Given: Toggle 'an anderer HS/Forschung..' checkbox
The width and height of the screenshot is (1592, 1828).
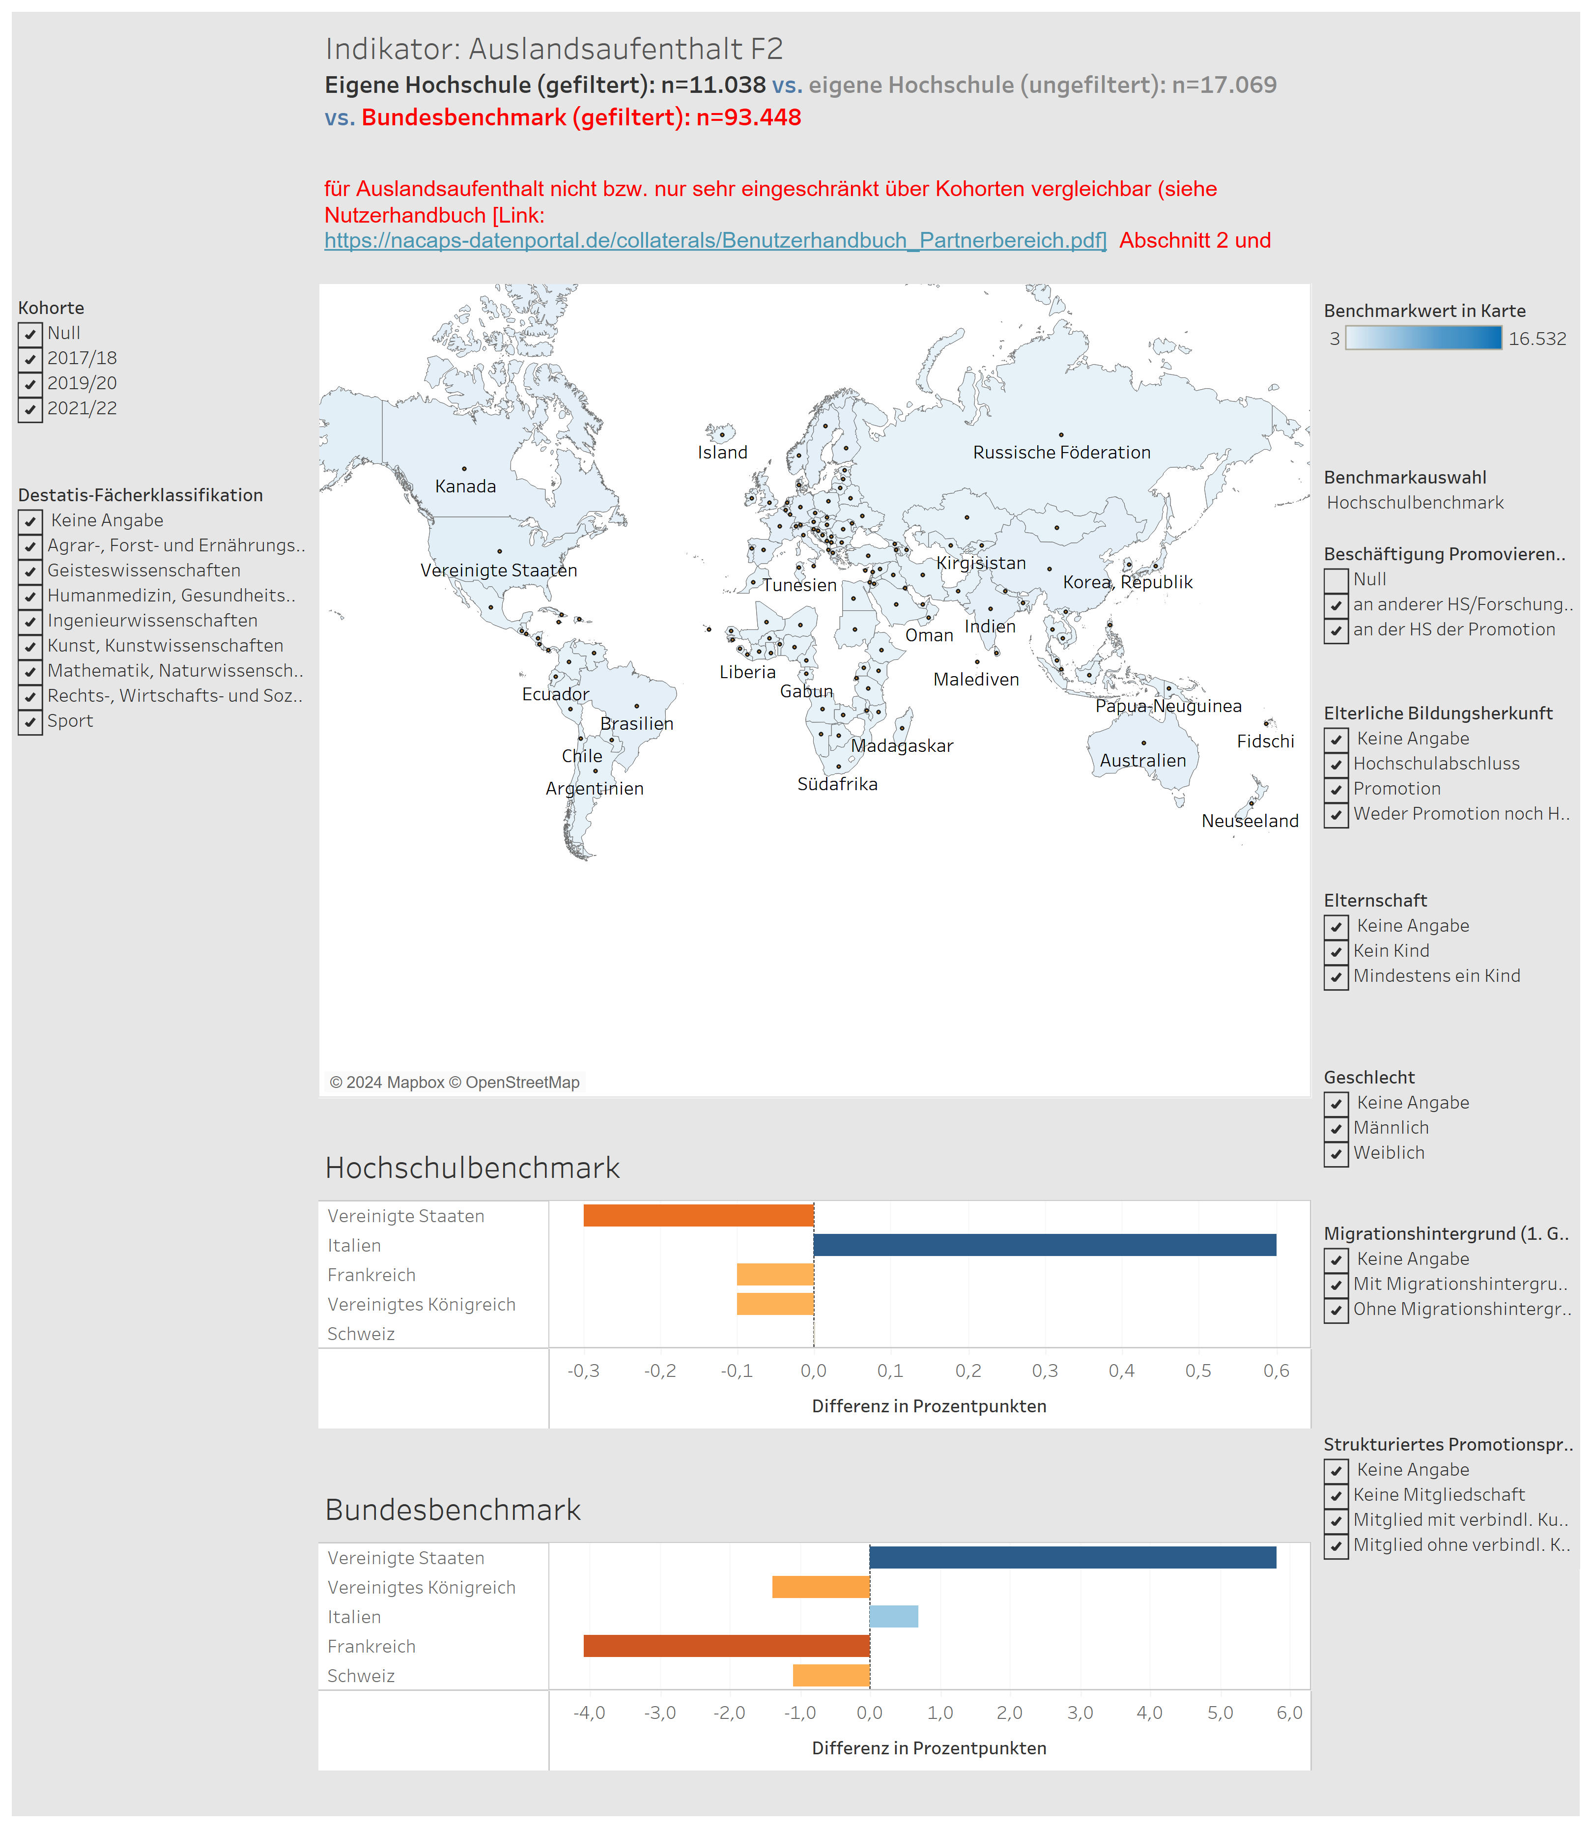Looking at the screenshot, I should click(x=1336, y=605).
